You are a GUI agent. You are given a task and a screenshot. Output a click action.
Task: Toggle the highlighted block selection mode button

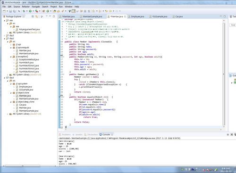[74, 11]
